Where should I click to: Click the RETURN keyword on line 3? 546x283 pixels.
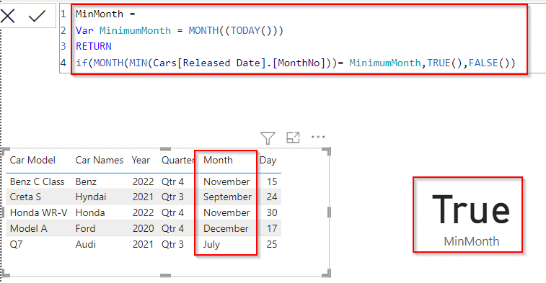coord(94,46)
